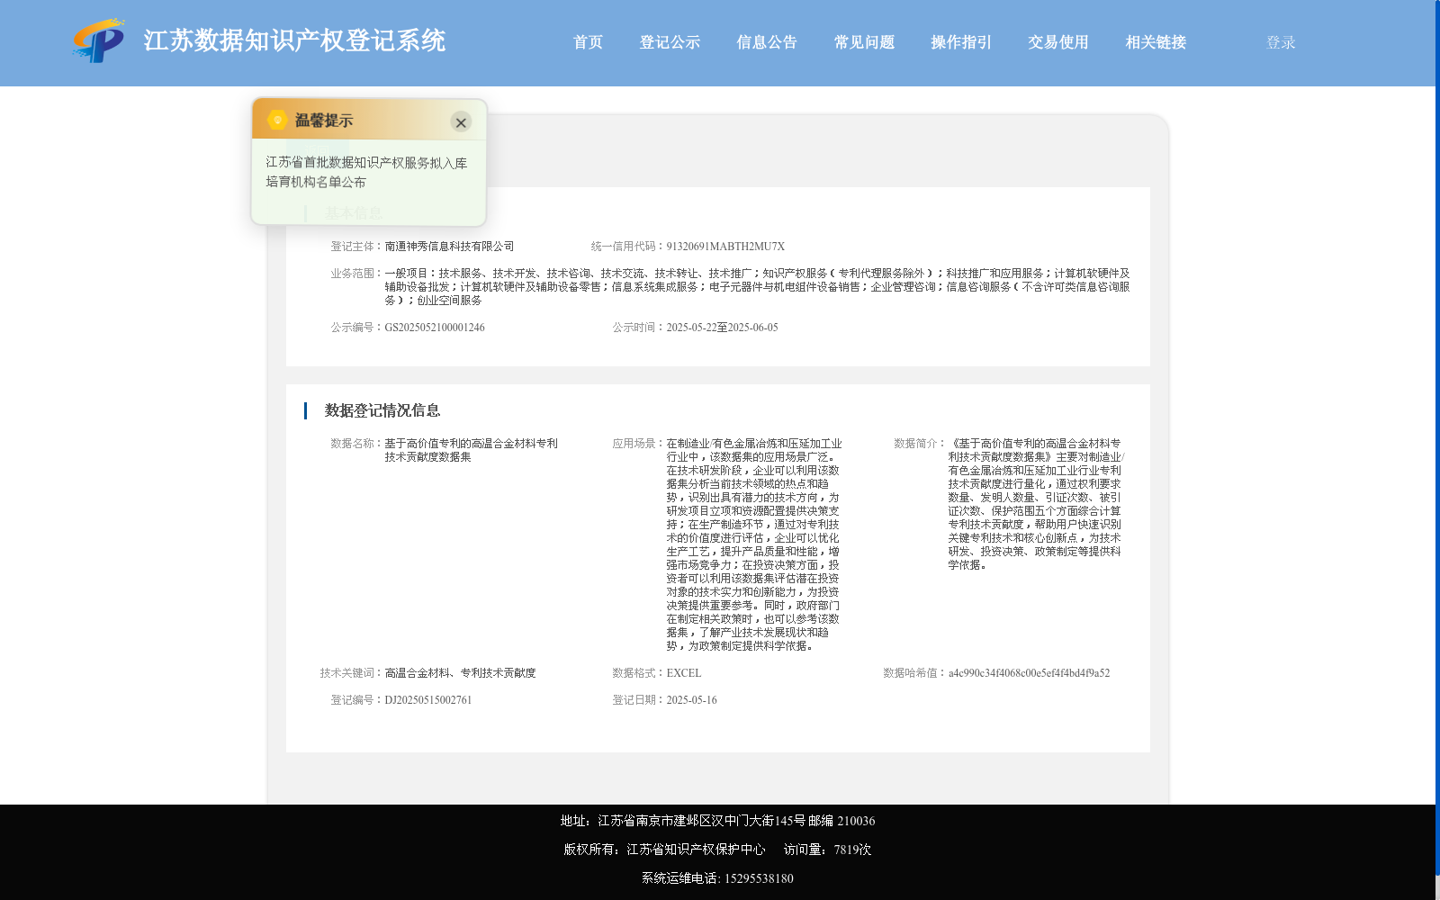Click the lightbulb icon in 温馨提示
The image size is (1440, 900).
(x=277, y=120)
